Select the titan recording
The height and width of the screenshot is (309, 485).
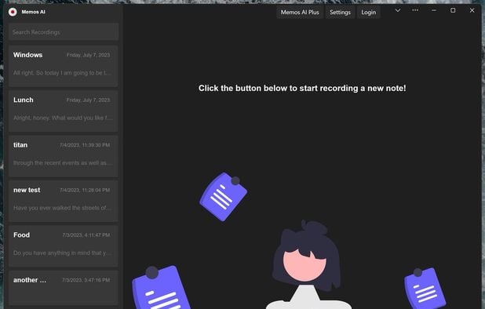click(64, 156)
